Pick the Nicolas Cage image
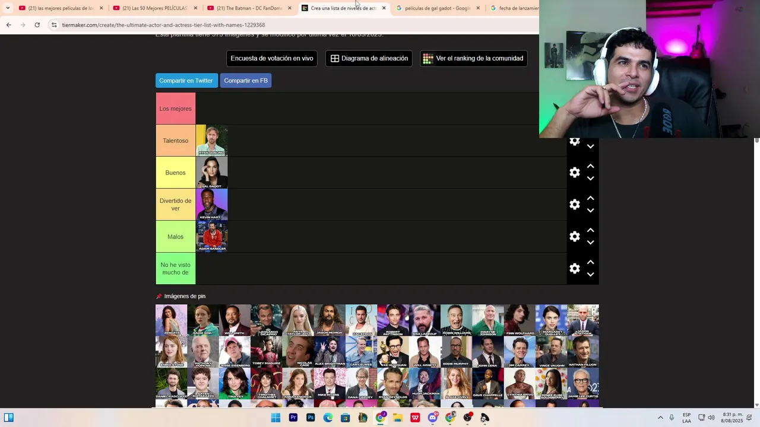760x427 pixels. (298, 352)
